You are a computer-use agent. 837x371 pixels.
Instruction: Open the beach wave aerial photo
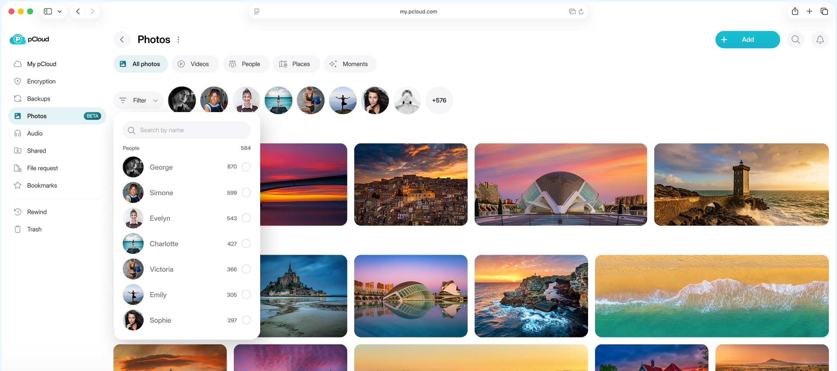tap(712, 296)
